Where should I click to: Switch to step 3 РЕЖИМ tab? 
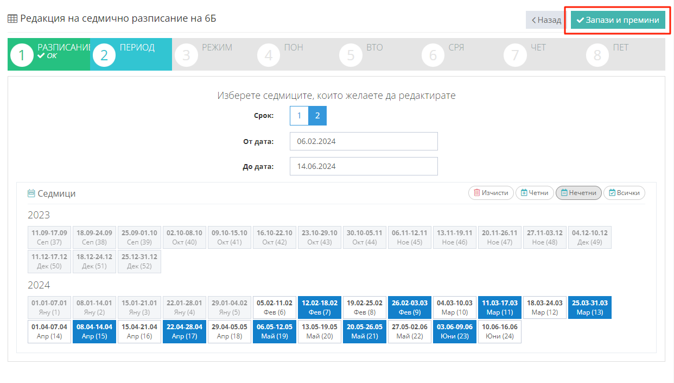(213, 54)
